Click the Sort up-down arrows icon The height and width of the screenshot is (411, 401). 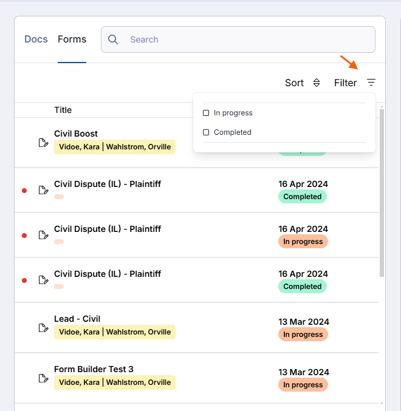[x=317, y=83]
